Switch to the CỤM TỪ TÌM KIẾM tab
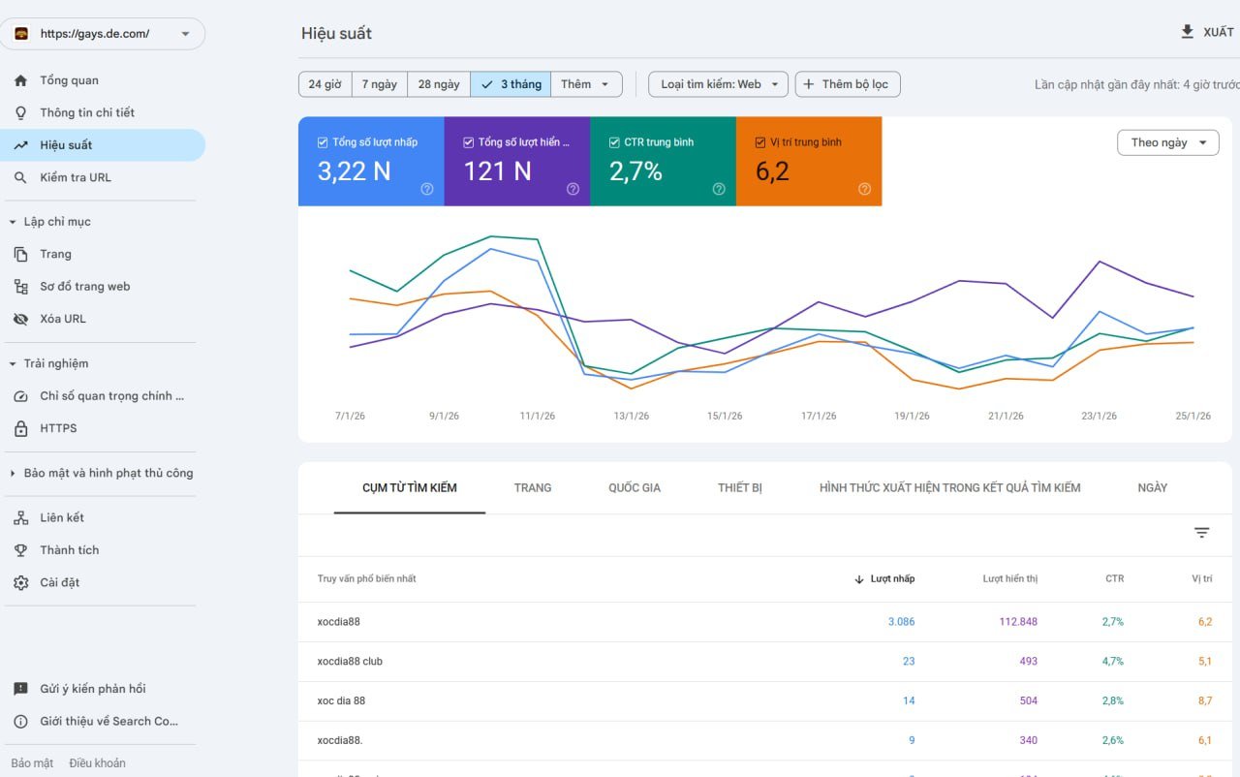This screenshot has width=1240, height=777. point(410,487)
